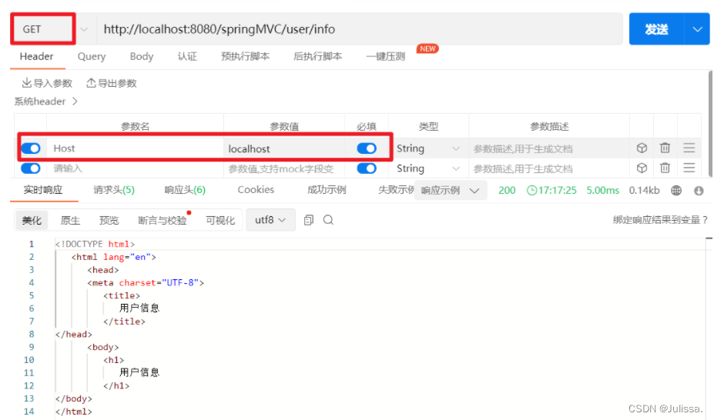Click the header panel vertical scrollbar
Viewport: 714px width, 420px height.
710,124
